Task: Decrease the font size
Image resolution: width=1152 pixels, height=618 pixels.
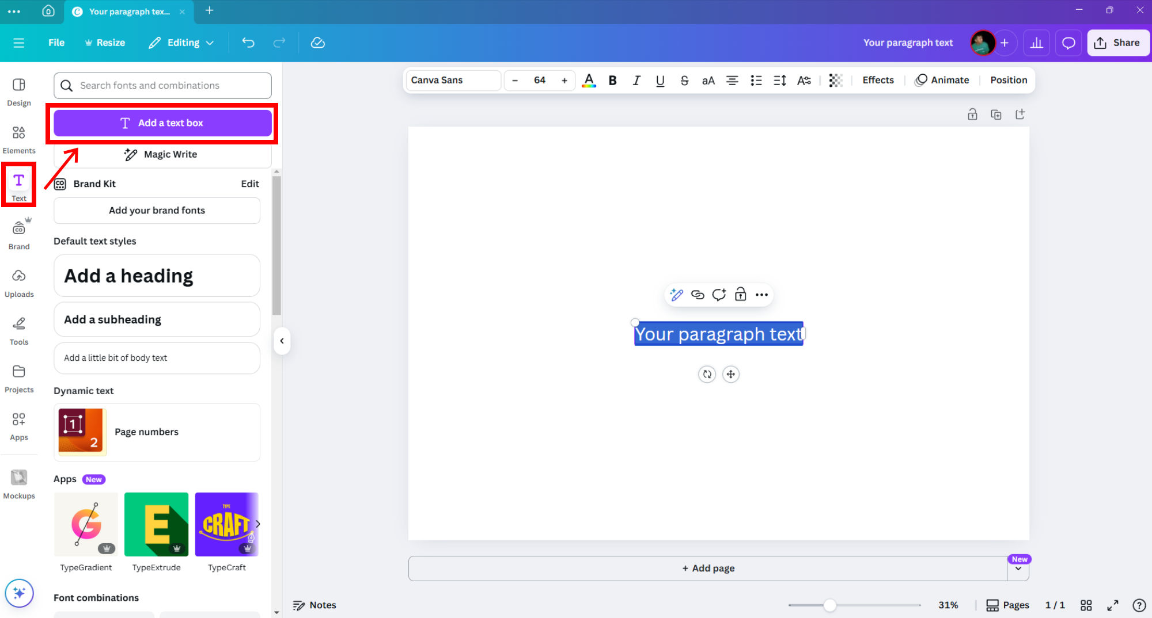Action: click(x=515, y=81)
